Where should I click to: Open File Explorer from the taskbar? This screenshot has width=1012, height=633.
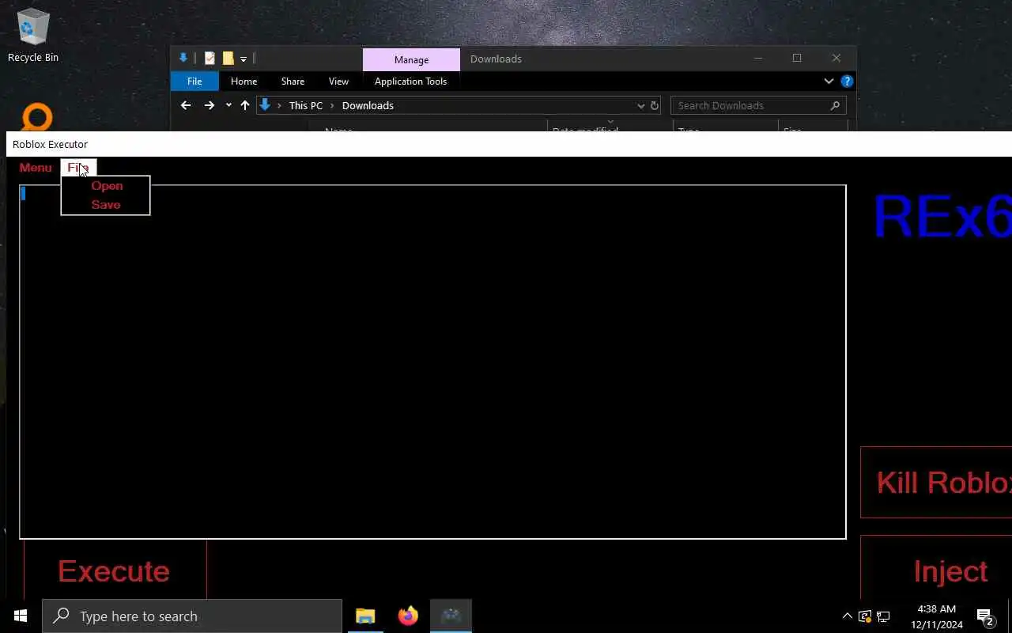tap(365, 616)
